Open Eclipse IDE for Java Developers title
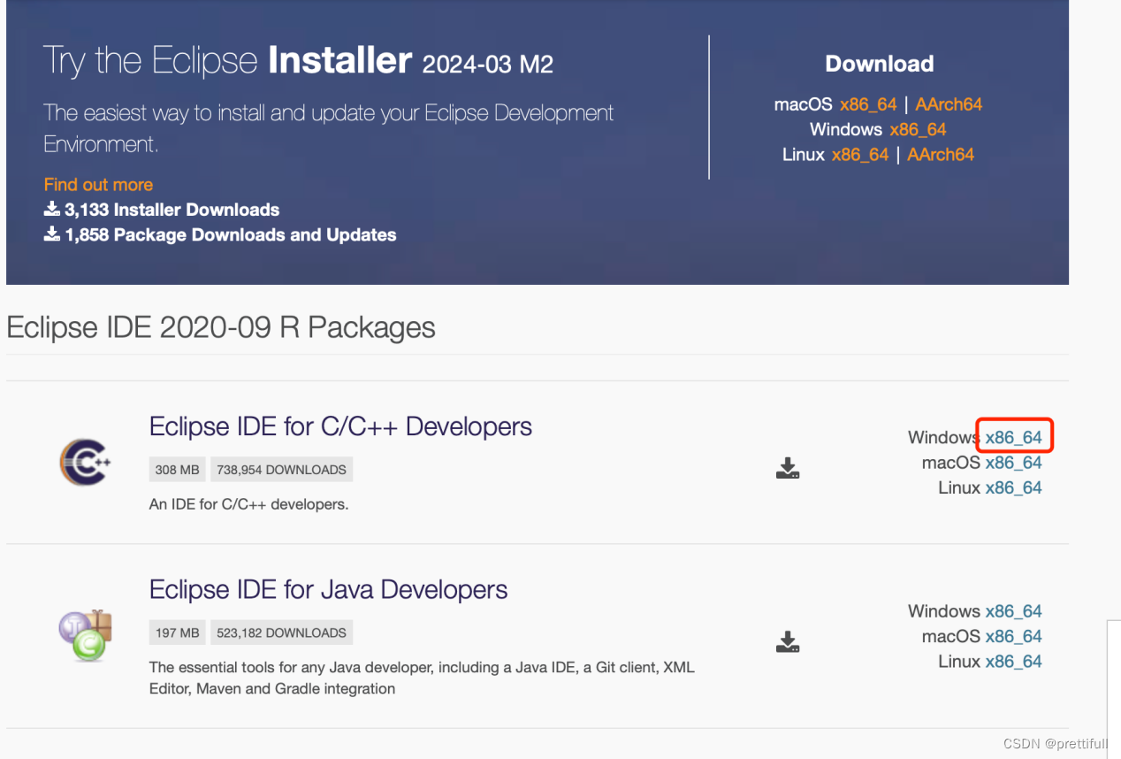This screenshot has height=759, width=1121. [x=328, y=589]
